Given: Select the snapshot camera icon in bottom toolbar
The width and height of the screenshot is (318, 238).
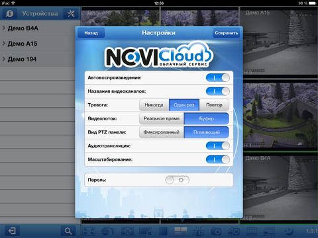Looking at the screenshot, I should click(x=217, y=231).
